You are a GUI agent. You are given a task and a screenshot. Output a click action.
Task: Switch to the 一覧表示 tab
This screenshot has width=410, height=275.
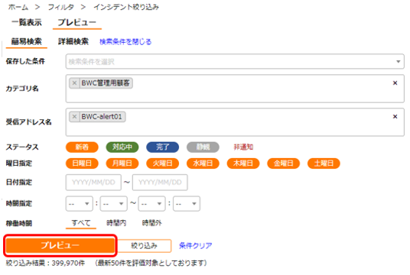pyautogui.click(x=27, y=22)
